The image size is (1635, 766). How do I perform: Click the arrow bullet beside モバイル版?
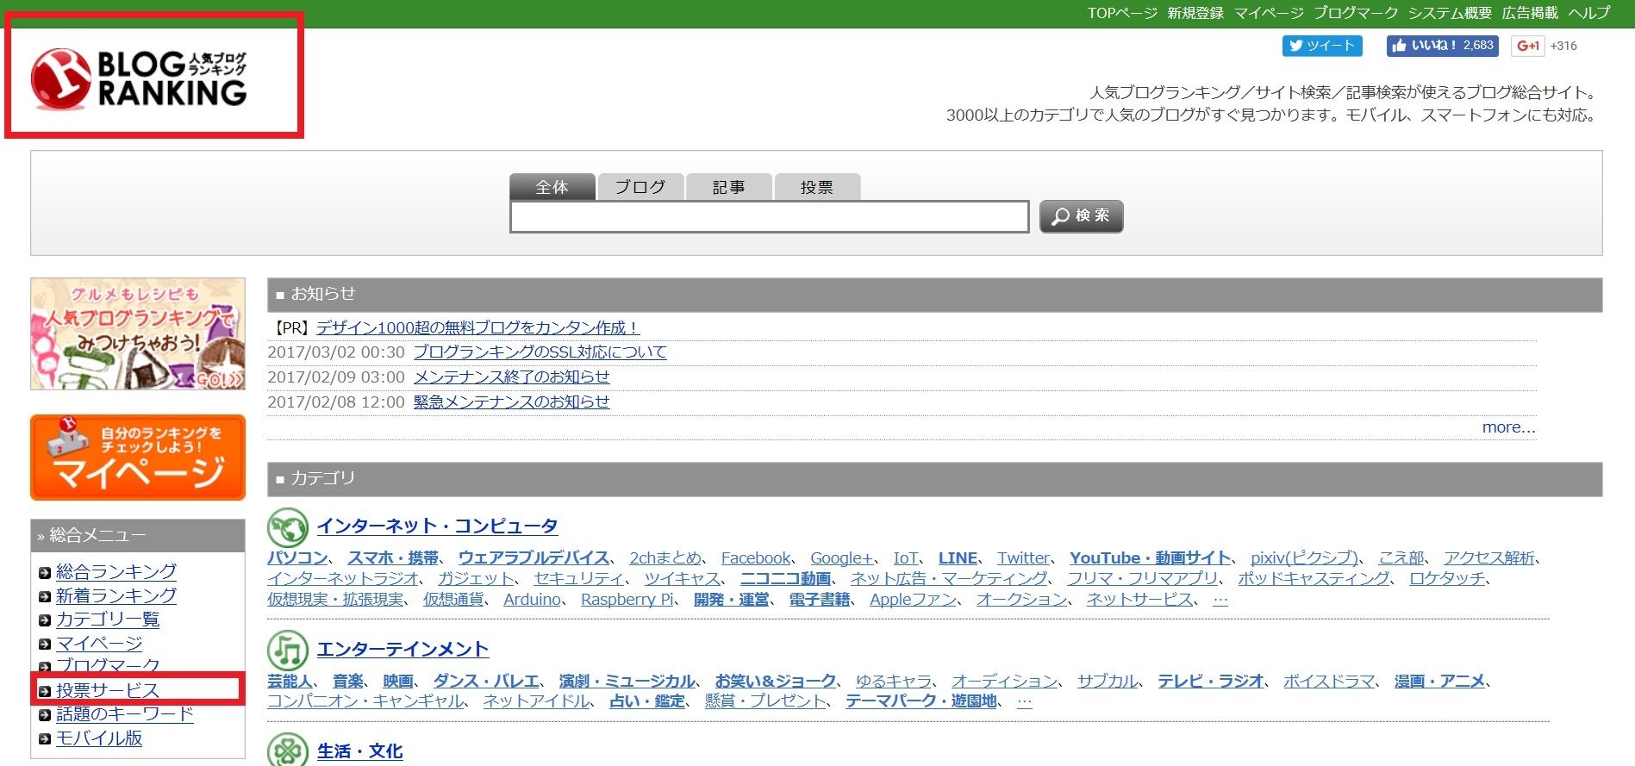coord(45,739)
